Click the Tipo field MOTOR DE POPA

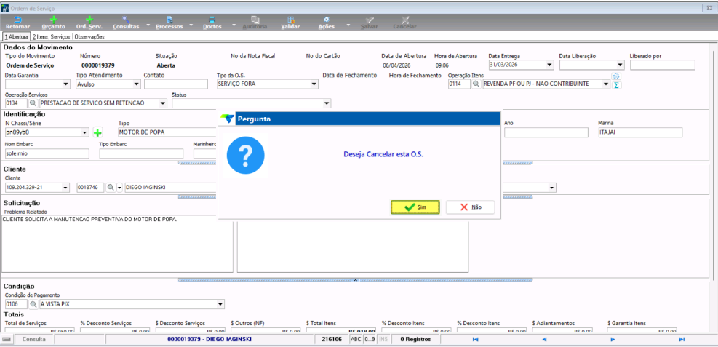coord(167,132)
